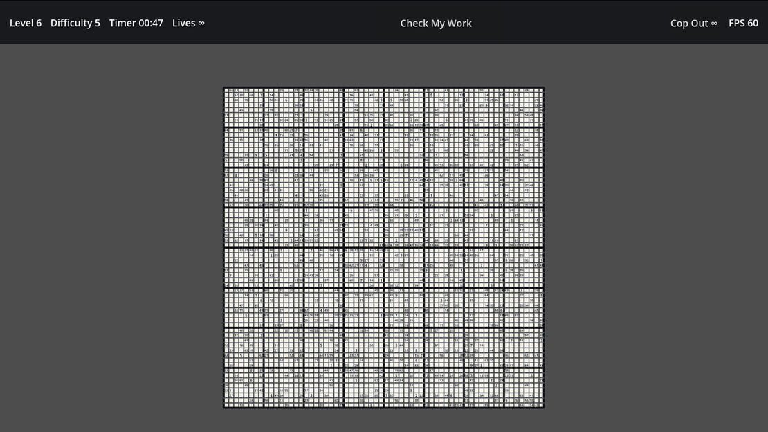
Task: Select the "Lives ∞" counter
Action: (188, 23)
